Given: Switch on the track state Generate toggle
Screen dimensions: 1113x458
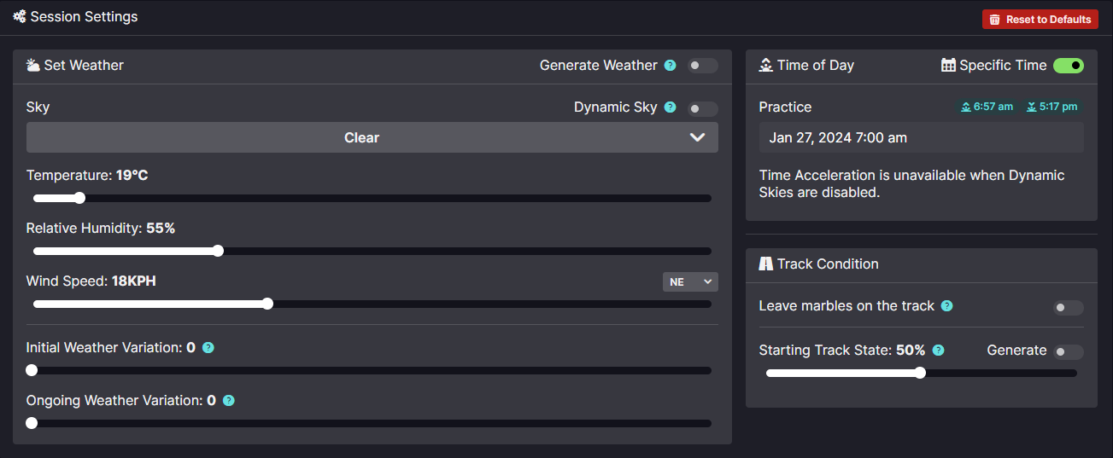Looking at the screenshot, I should click(x=1068, y=352).
